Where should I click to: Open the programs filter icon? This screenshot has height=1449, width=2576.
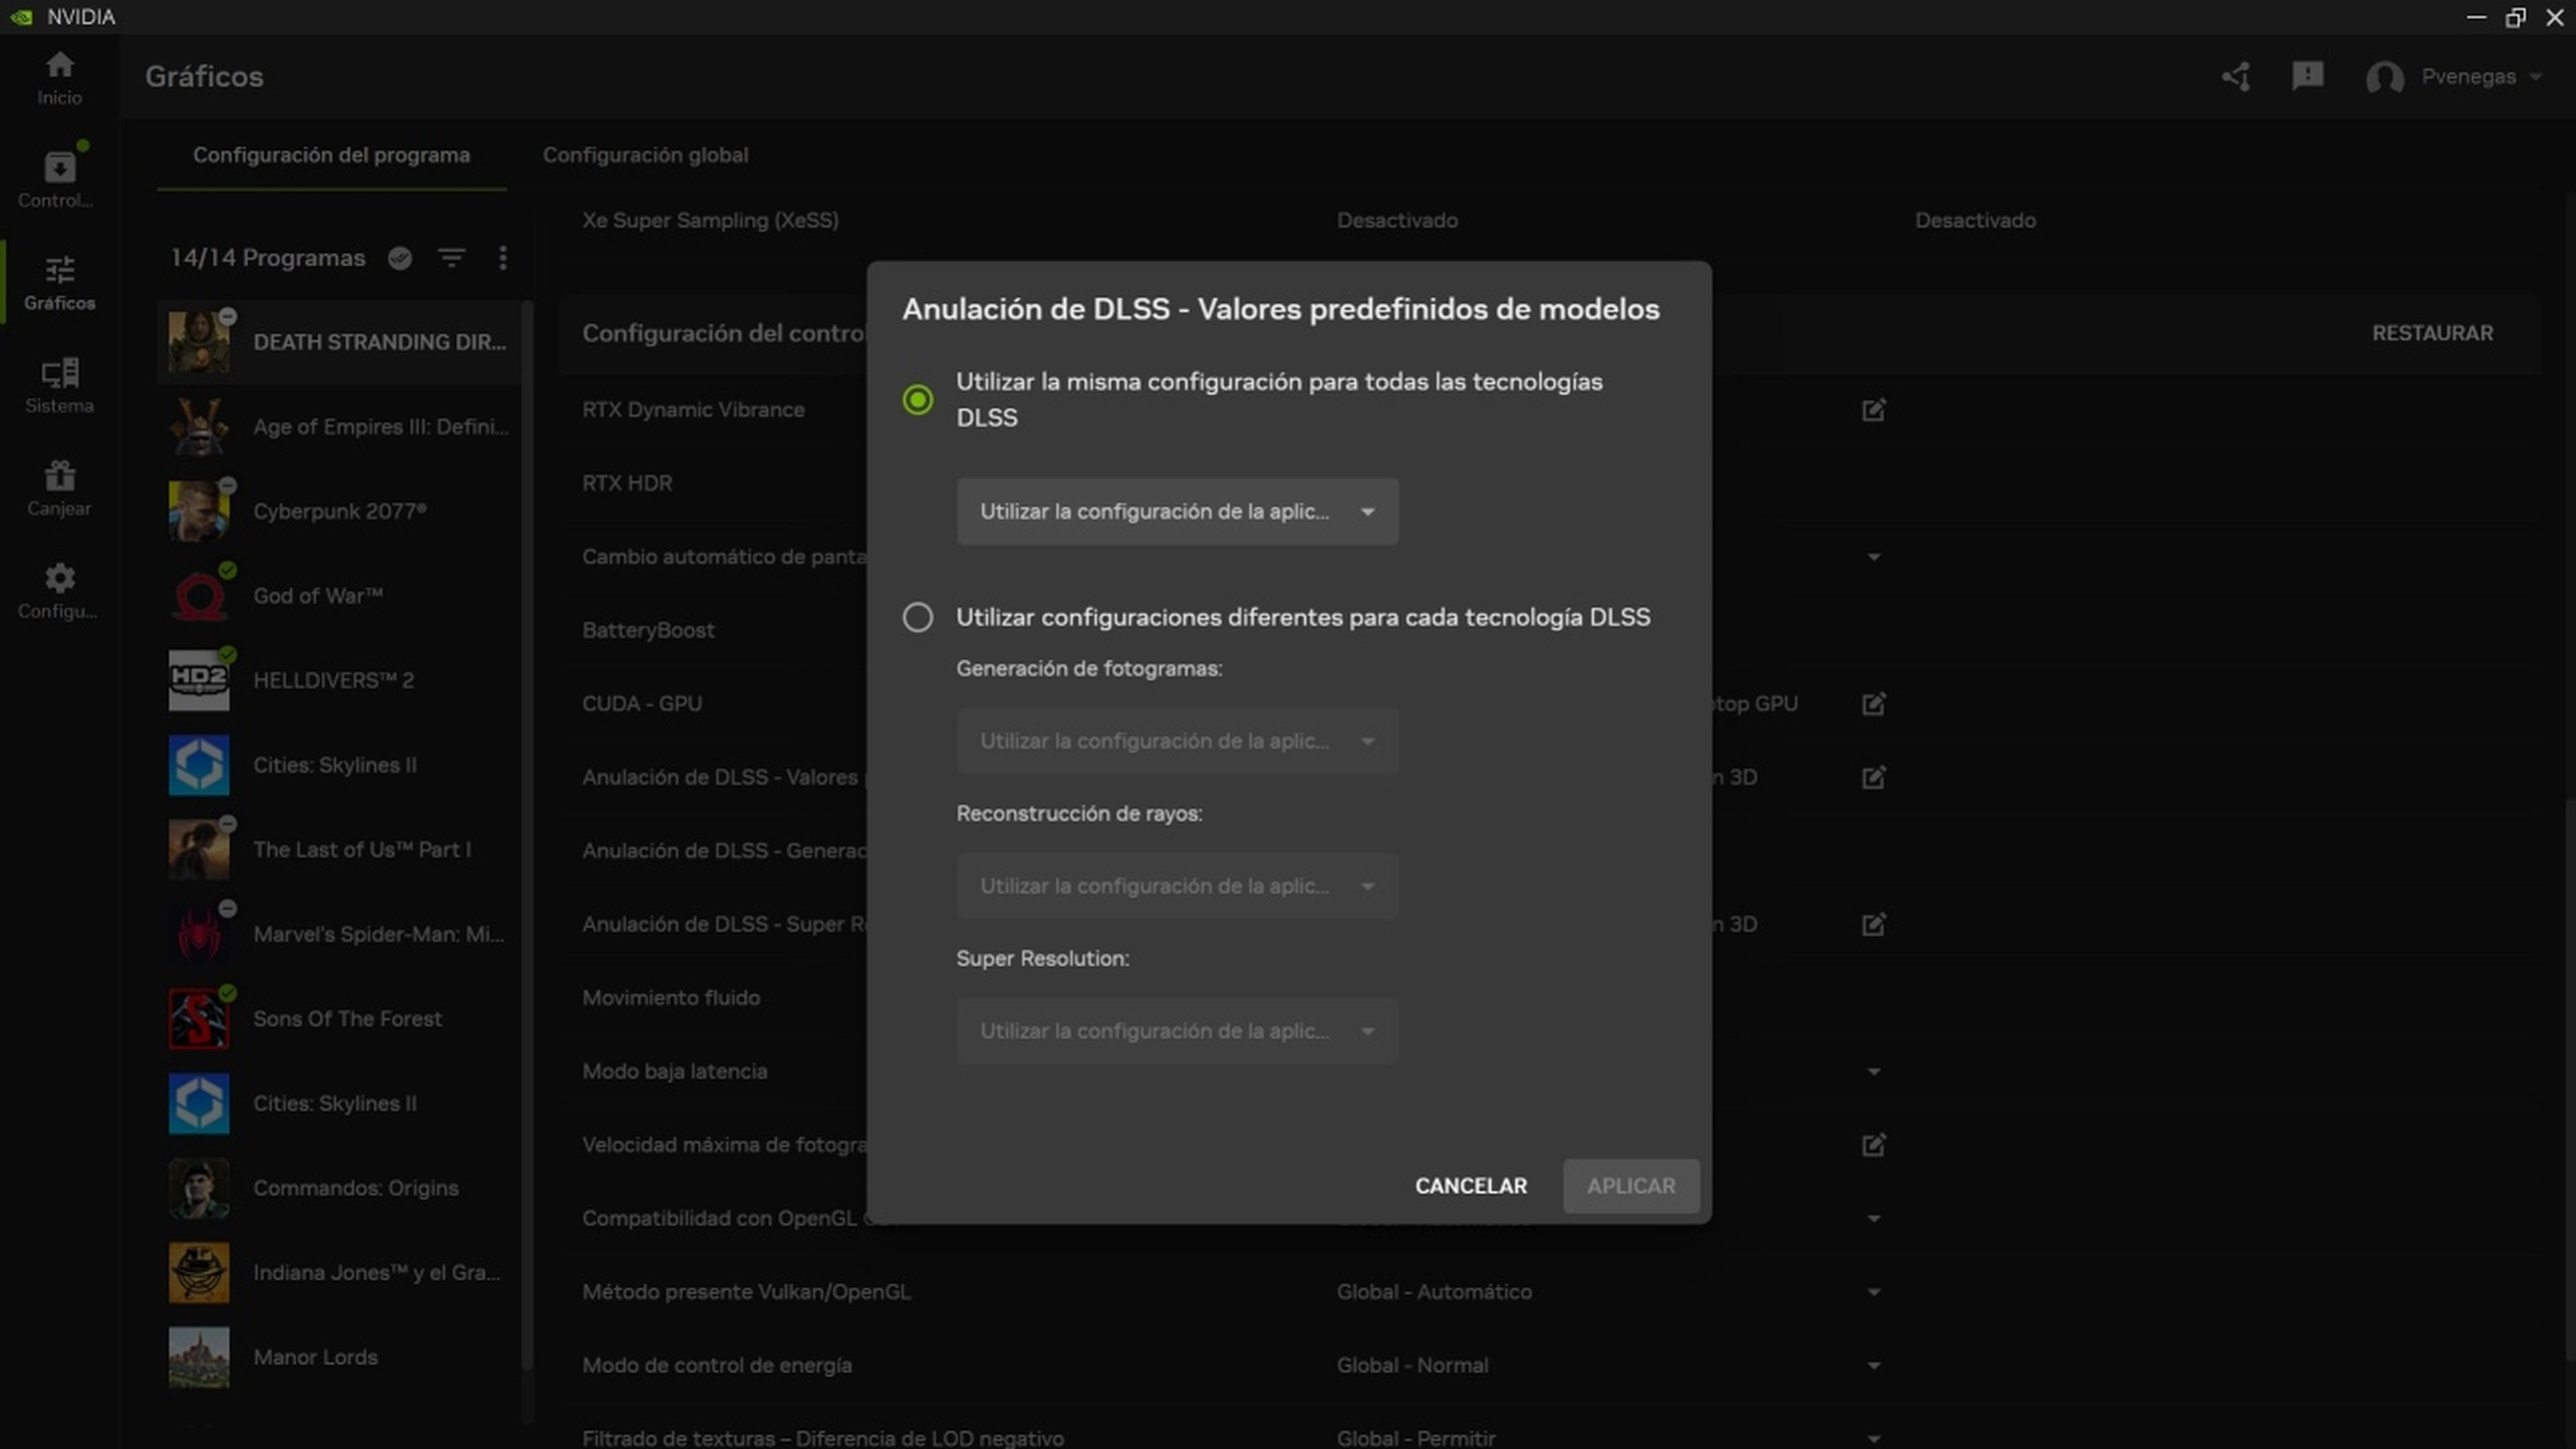point(451,258)
